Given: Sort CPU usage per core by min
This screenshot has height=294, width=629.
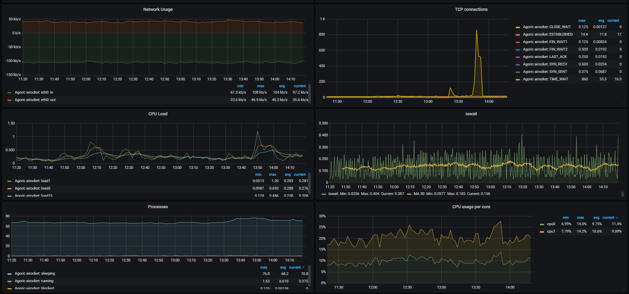Looking at the screenshot, I should (566, 218).
